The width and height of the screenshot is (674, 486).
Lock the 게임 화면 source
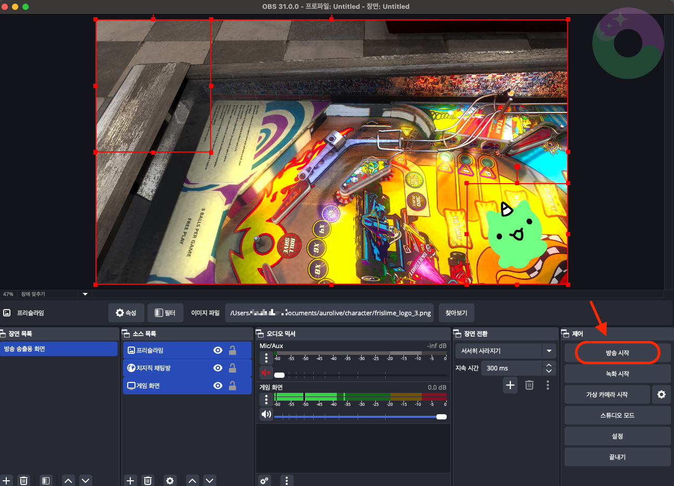click(x=232, y=386)
